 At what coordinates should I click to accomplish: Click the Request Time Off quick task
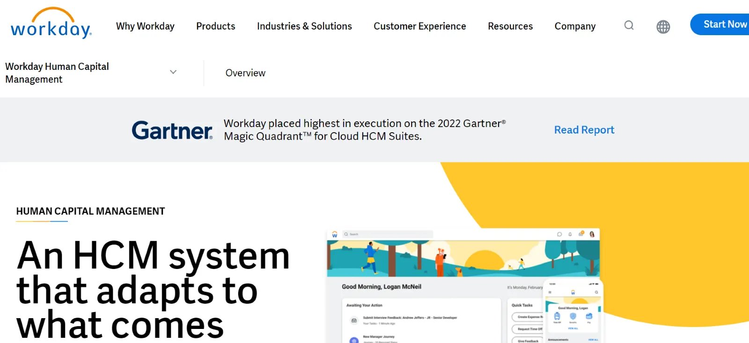(x=528, y=329)
